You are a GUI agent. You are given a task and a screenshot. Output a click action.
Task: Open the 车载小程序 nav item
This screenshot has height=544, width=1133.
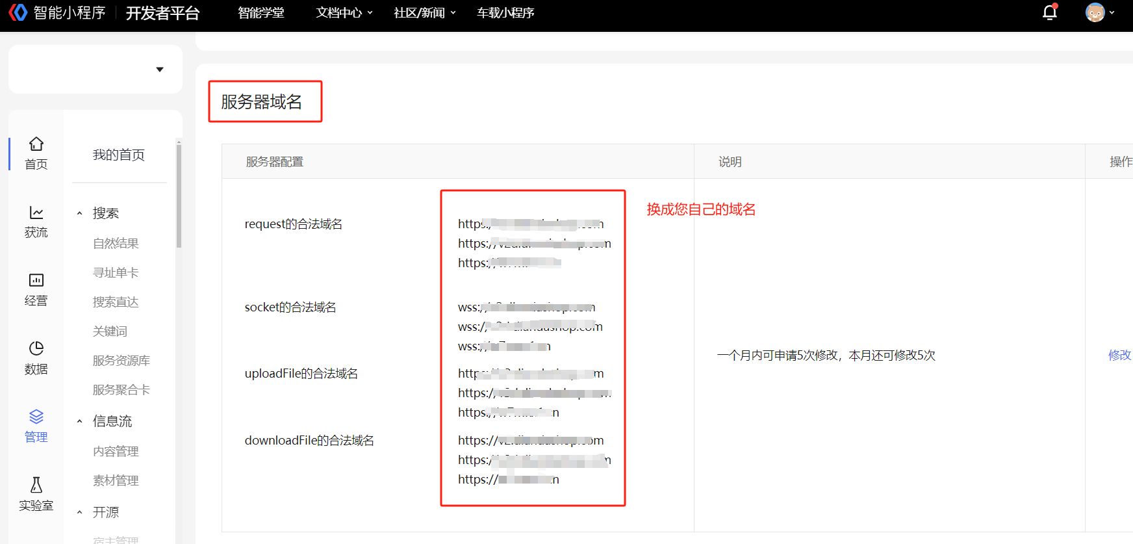[505, 13]
